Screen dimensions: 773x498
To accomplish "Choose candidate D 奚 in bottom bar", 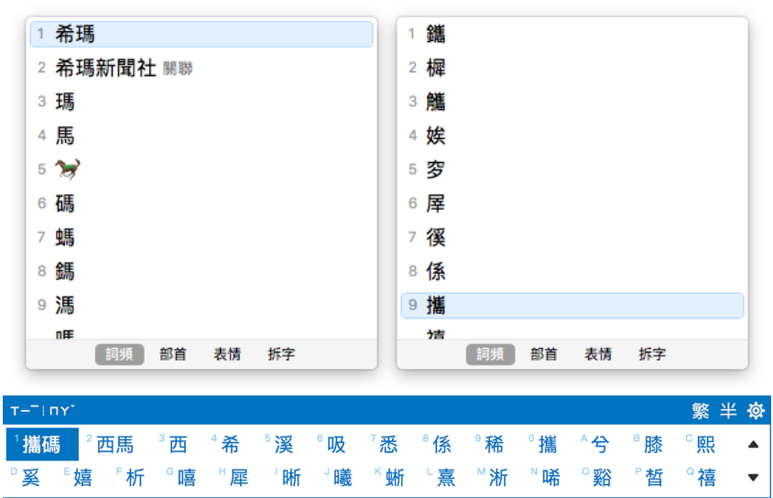I will click(26, 477).
